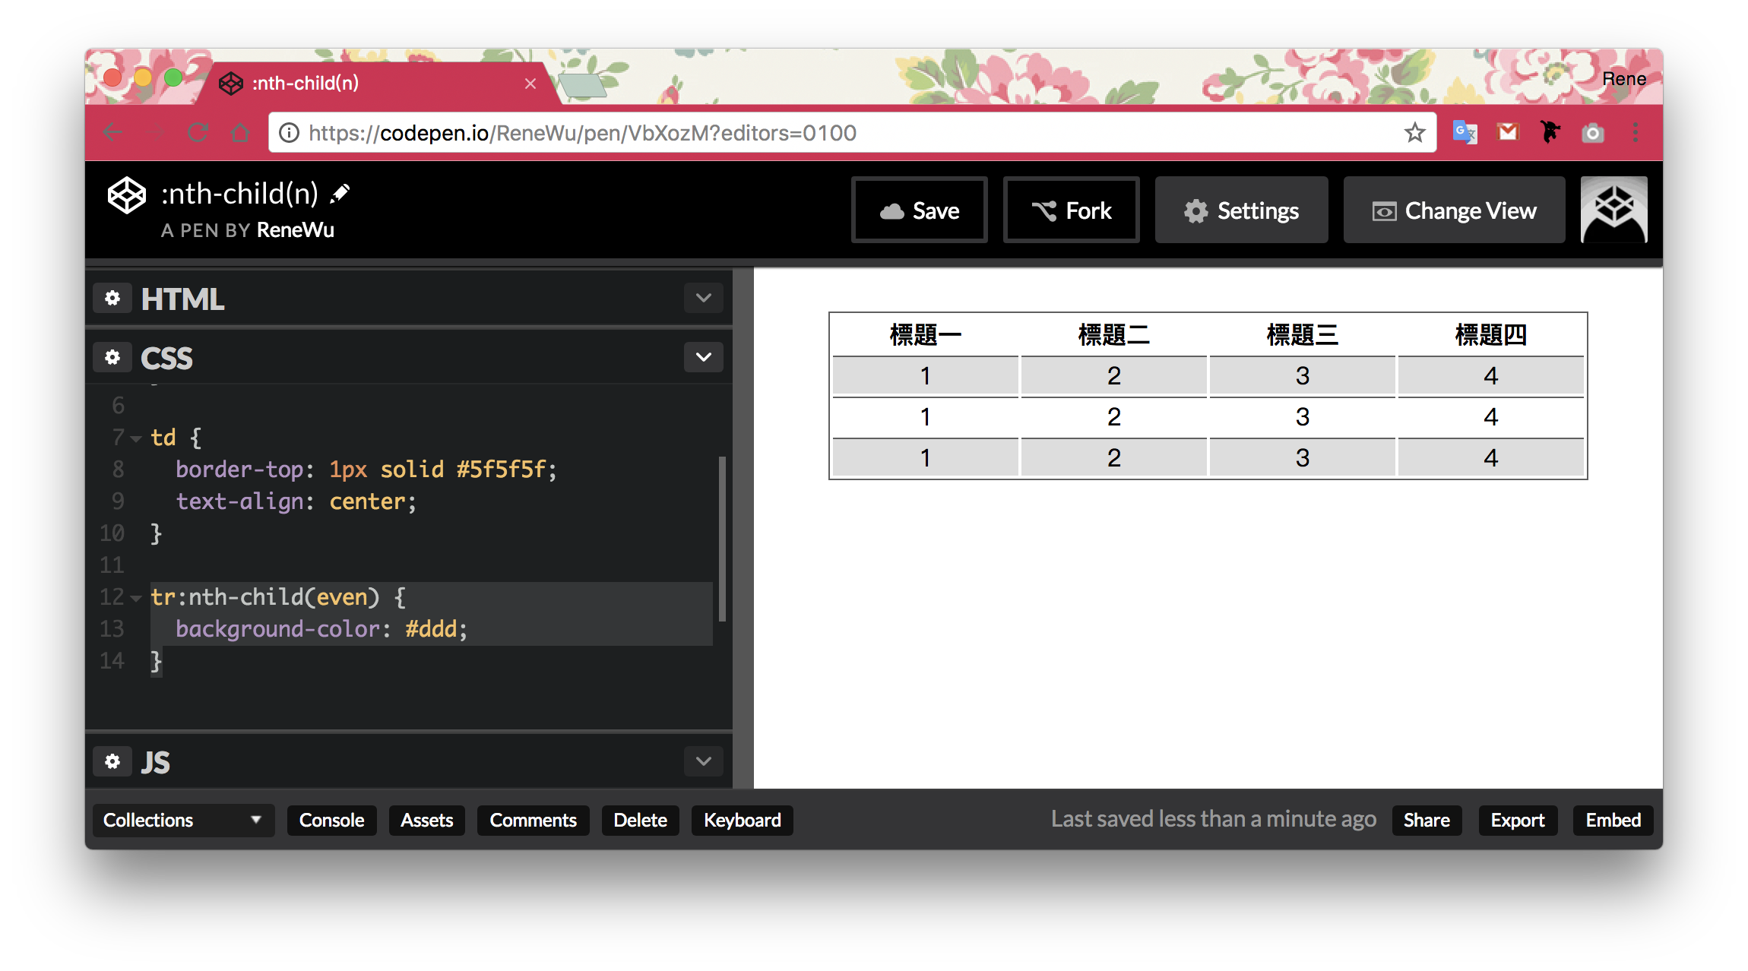
Task: Open the Collections dropdown
Action: pyautogui.click(x=183, y=821)
